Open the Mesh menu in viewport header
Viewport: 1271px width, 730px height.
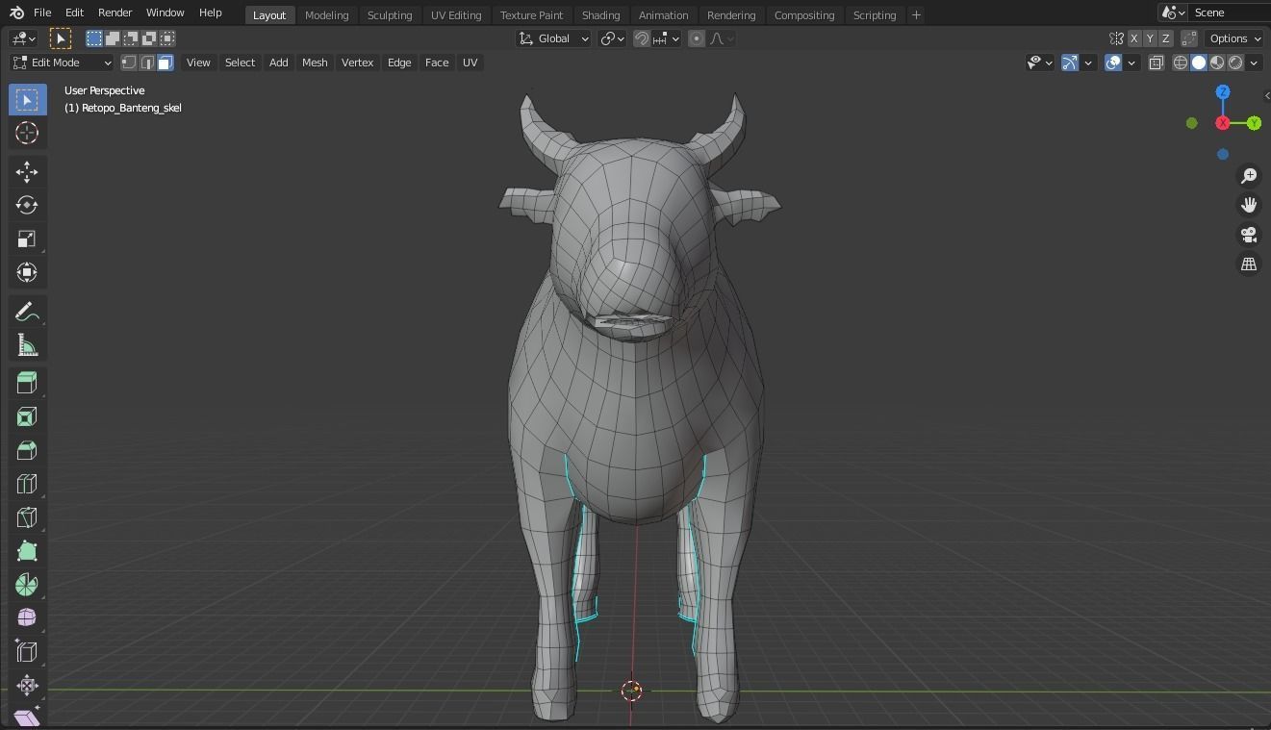[x=315, y=63]
